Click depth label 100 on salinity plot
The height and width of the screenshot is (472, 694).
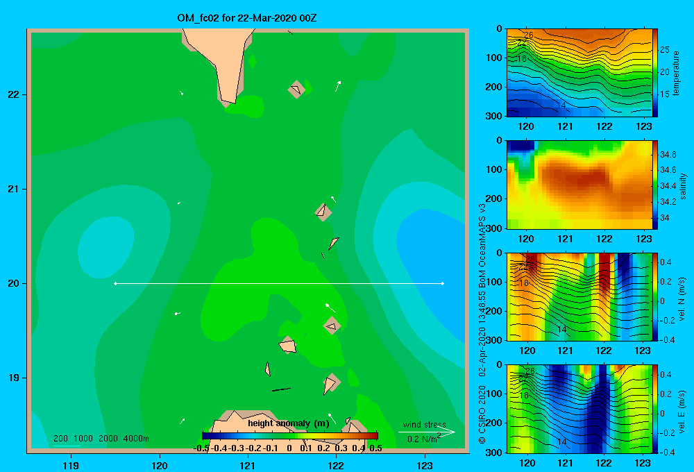tap(493, 169)
